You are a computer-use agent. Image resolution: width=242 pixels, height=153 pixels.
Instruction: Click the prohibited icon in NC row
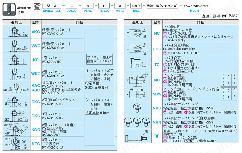click(x=165, y=82)
